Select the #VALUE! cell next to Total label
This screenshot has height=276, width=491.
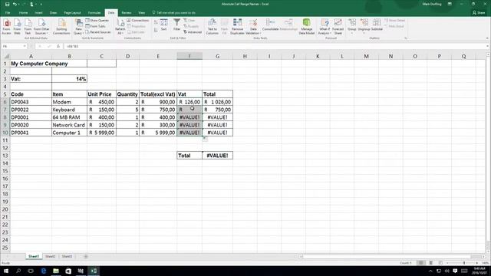(217, 156)
